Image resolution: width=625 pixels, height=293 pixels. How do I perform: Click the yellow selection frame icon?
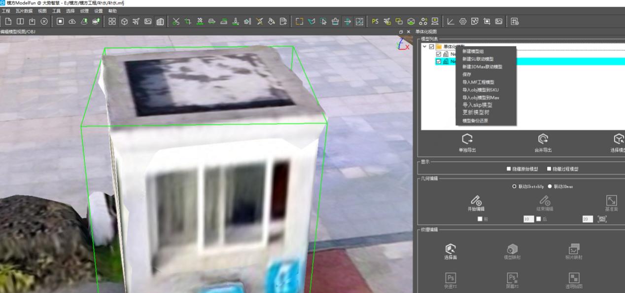(299, 21)
